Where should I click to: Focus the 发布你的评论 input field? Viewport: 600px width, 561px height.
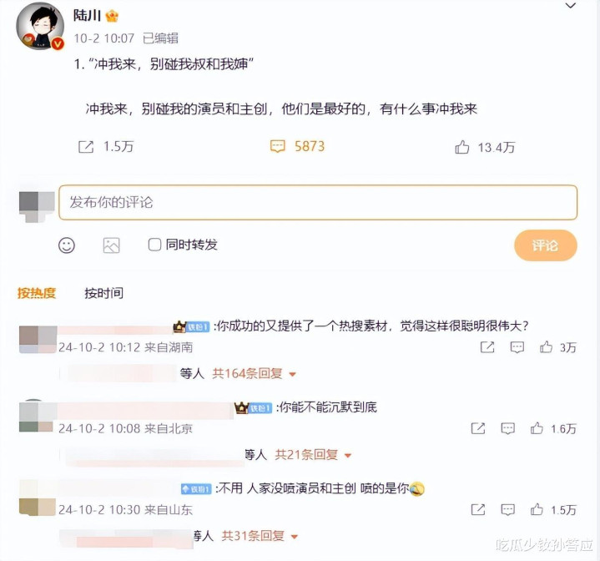[x=318, y=202]
